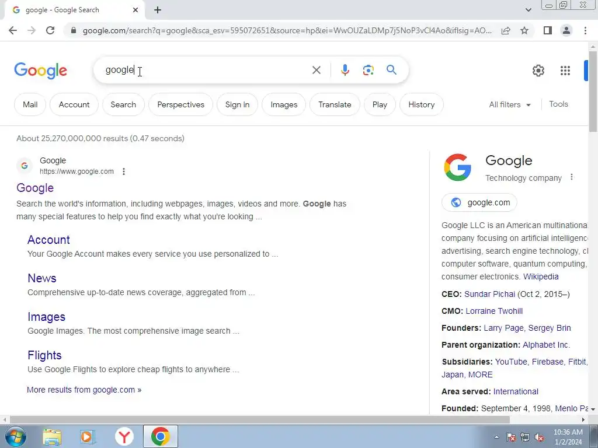
Task: Launch media player from taskbar
Action: (x=87, y=437)
